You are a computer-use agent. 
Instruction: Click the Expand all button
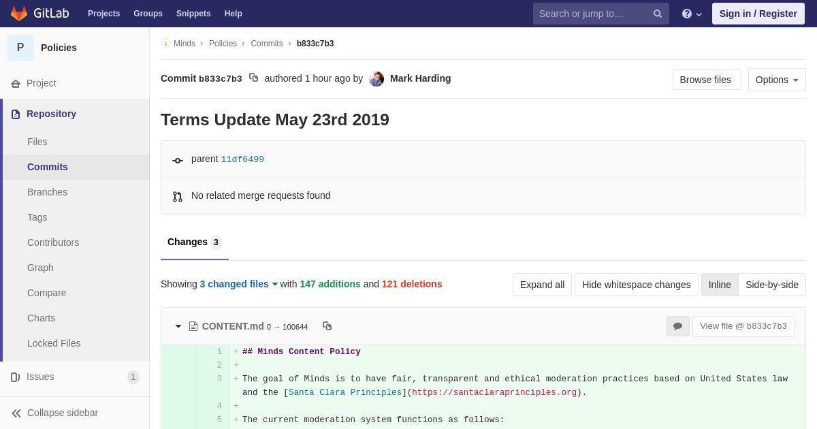click(x=542, y=285)
